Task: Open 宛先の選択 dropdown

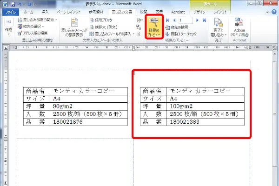Action: point(31,27)
